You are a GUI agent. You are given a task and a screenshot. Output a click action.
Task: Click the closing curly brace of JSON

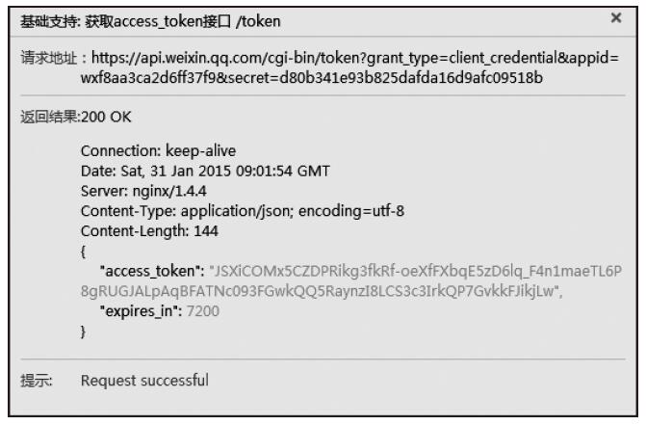click(x=83, y=332)
